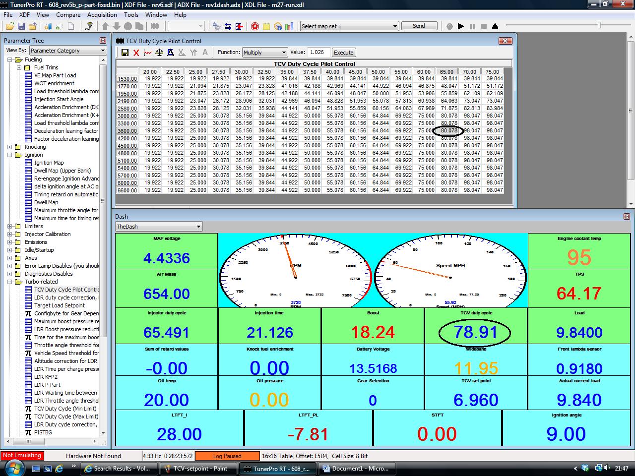This screenshot has height=476, width=635.
Task: Click the Internet Explorer quick launch icon
Action: click(x=59, y=468)
